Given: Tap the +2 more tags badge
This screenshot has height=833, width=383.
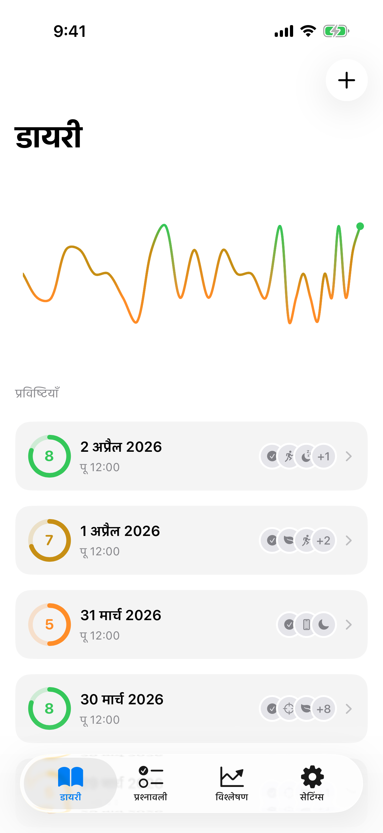Looking at the screenshot, I should pyautogui.click(x=324, y=540).
